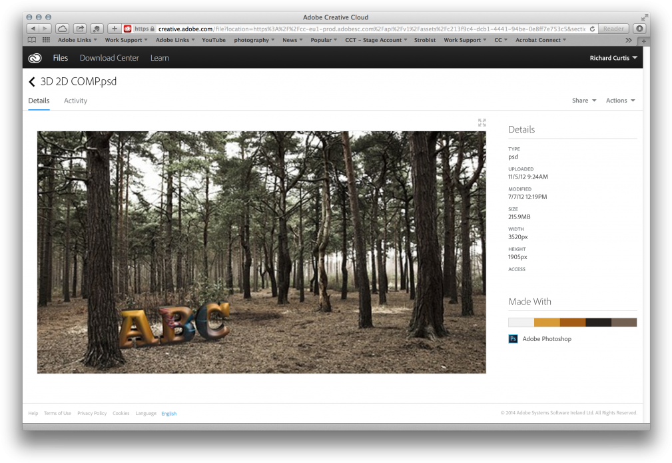
Task: Open the bookmarks sidebar book icon
Action: click(x=31, y=40)
